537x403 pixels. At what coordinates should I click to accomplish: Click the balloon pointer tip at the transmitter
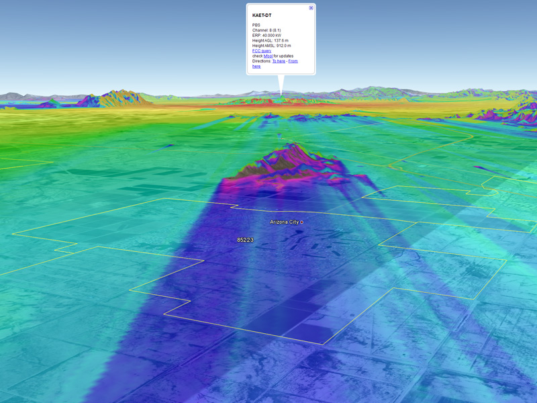click(x=281, y=95)
